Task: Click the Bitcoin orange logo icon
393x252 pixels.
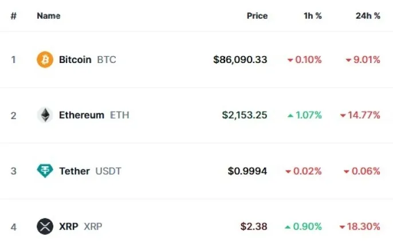Action: point(45,60)
